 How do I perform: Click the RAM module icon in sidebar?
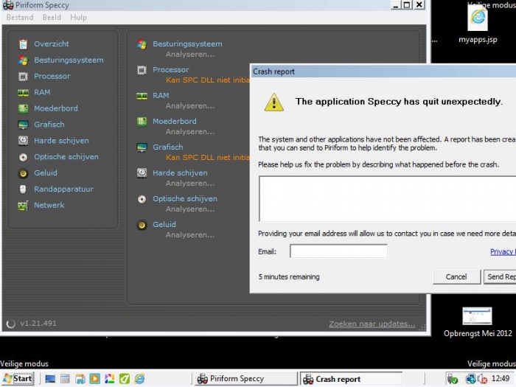(x=23, y=92)
